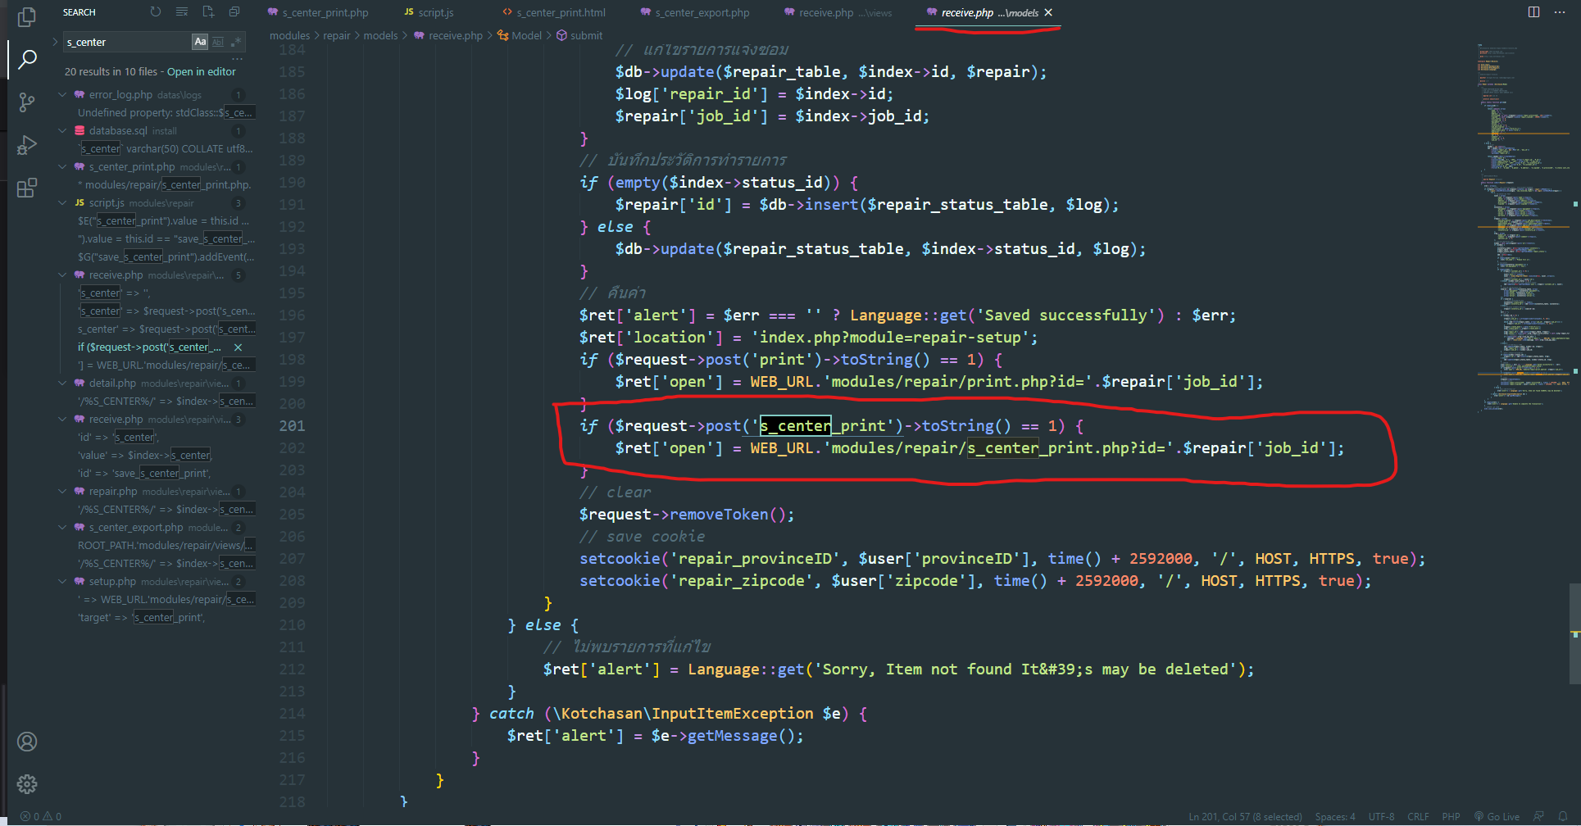Open errors and warnings status item
Viewport: 1581px width, 826px height.
coord(41,816)
